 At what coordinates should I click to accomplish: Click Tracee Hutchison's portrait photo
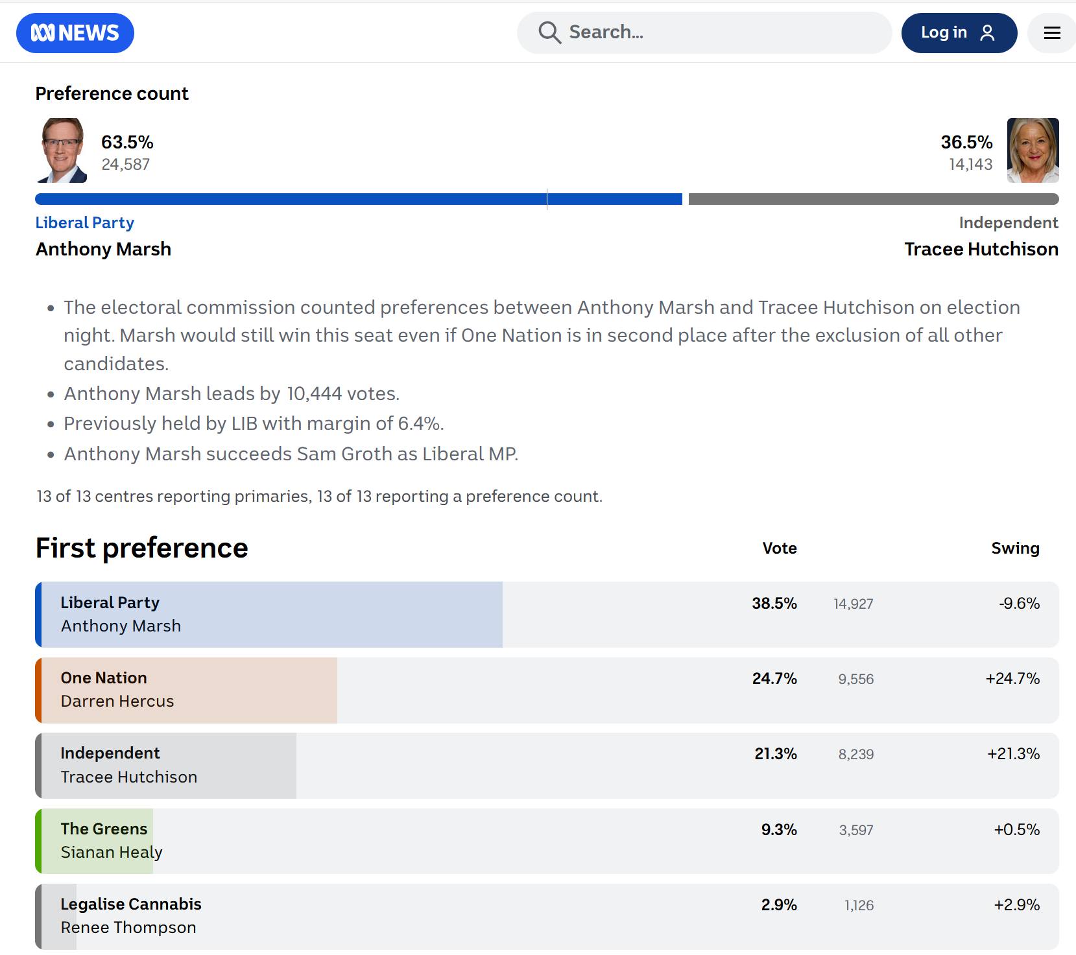point(1033,150)
